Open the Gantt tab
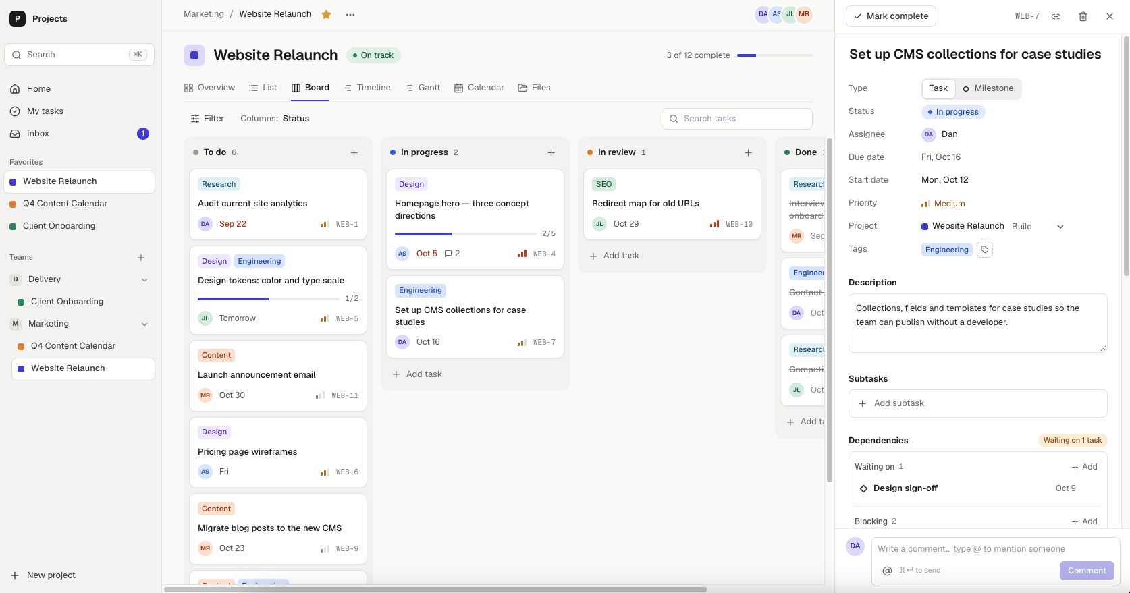1130x593 pixels. (x=423, y=88)
